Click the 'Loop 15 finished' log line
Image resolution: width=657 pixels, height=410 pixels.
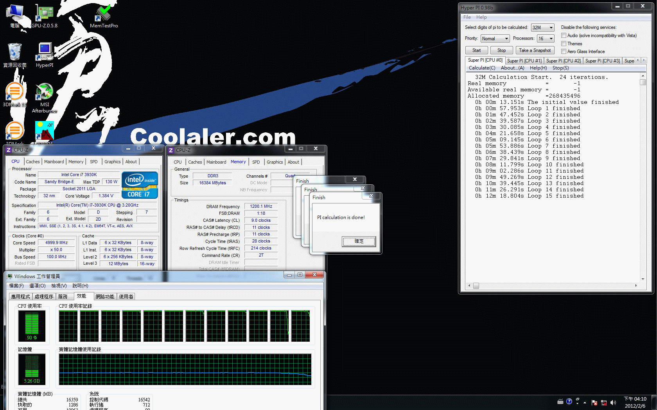point(530,196)
